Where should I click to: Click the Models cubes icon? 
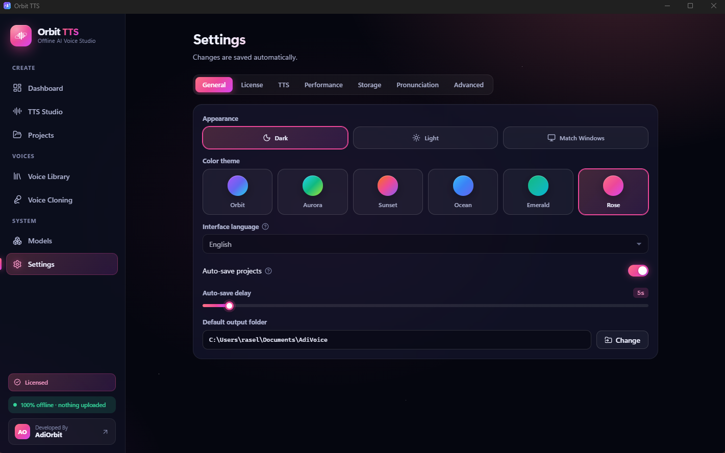[17, 241]
